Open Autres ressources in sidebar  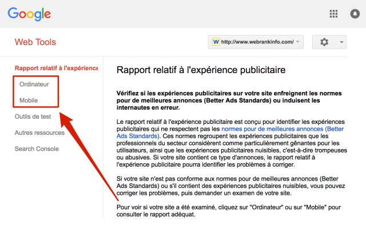pyautogui.click(x=39, y=132)
